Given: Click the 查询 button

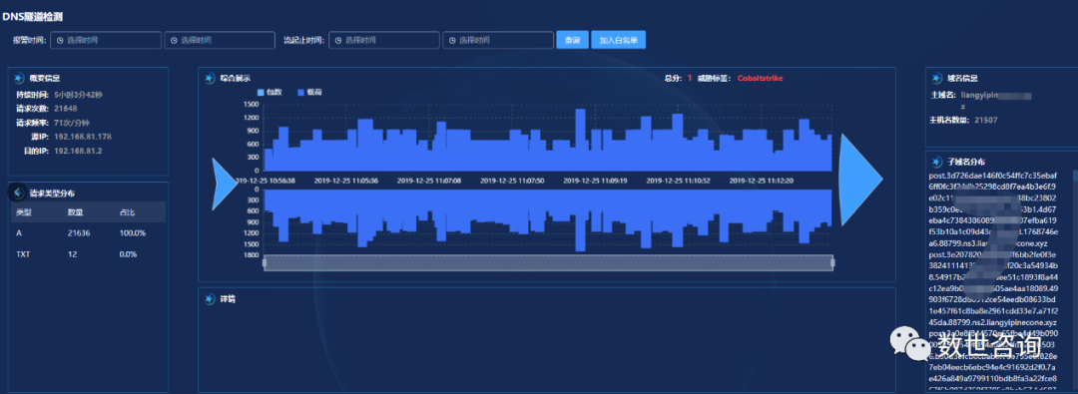Looking at the screenshot, I should click(572, 40).
